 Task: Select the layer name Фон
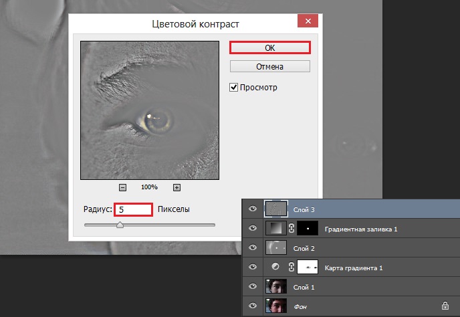point(300,307)
